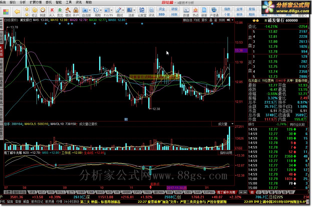Expand the chart header options dropdown arrow
This screenshot has width=312, height=207.
coord(233,20)
